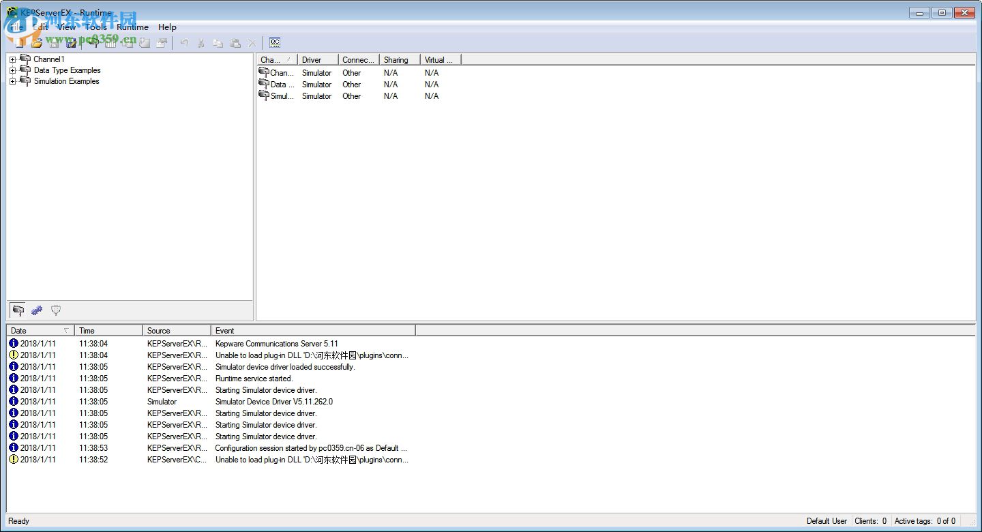
Task: Click the connector plug view icon below tree
Action: point(56,310)
